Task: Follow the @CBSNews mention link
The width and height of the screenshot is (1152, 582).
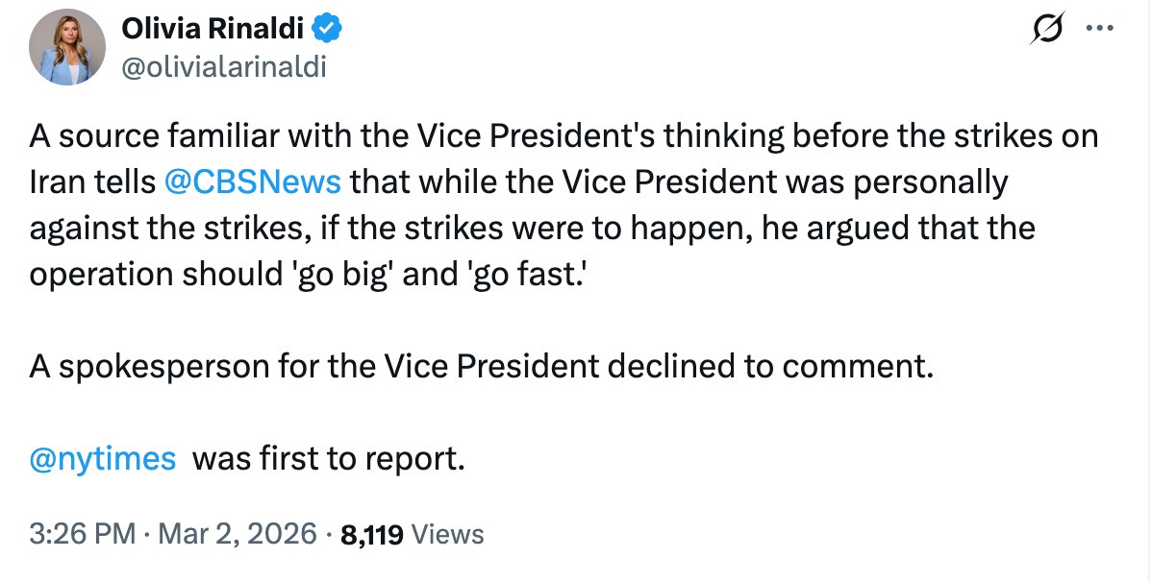Action: pyautogui.click(x=253, y=182)
